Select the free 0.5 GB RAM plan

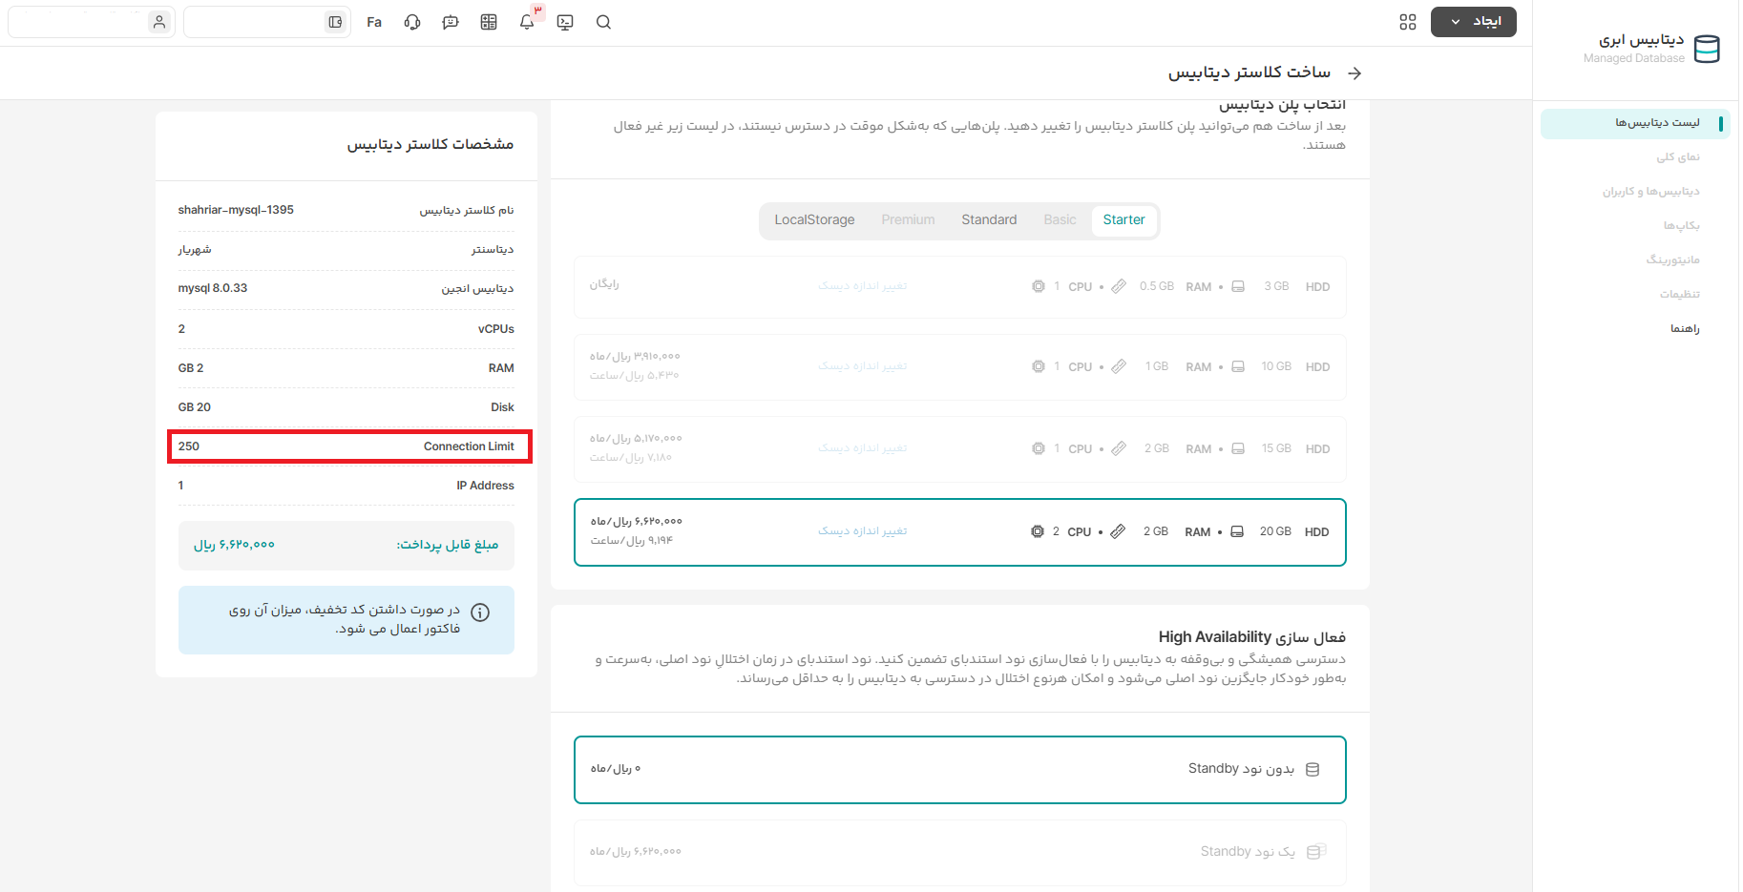coord(959,286)
